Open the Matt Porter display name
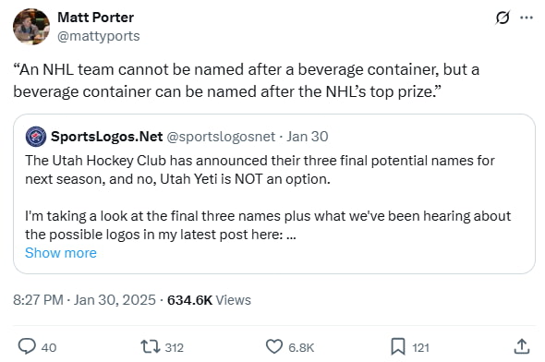Image resolution: width=545 pixels, height=362 pixels. (x=95, y=18)
